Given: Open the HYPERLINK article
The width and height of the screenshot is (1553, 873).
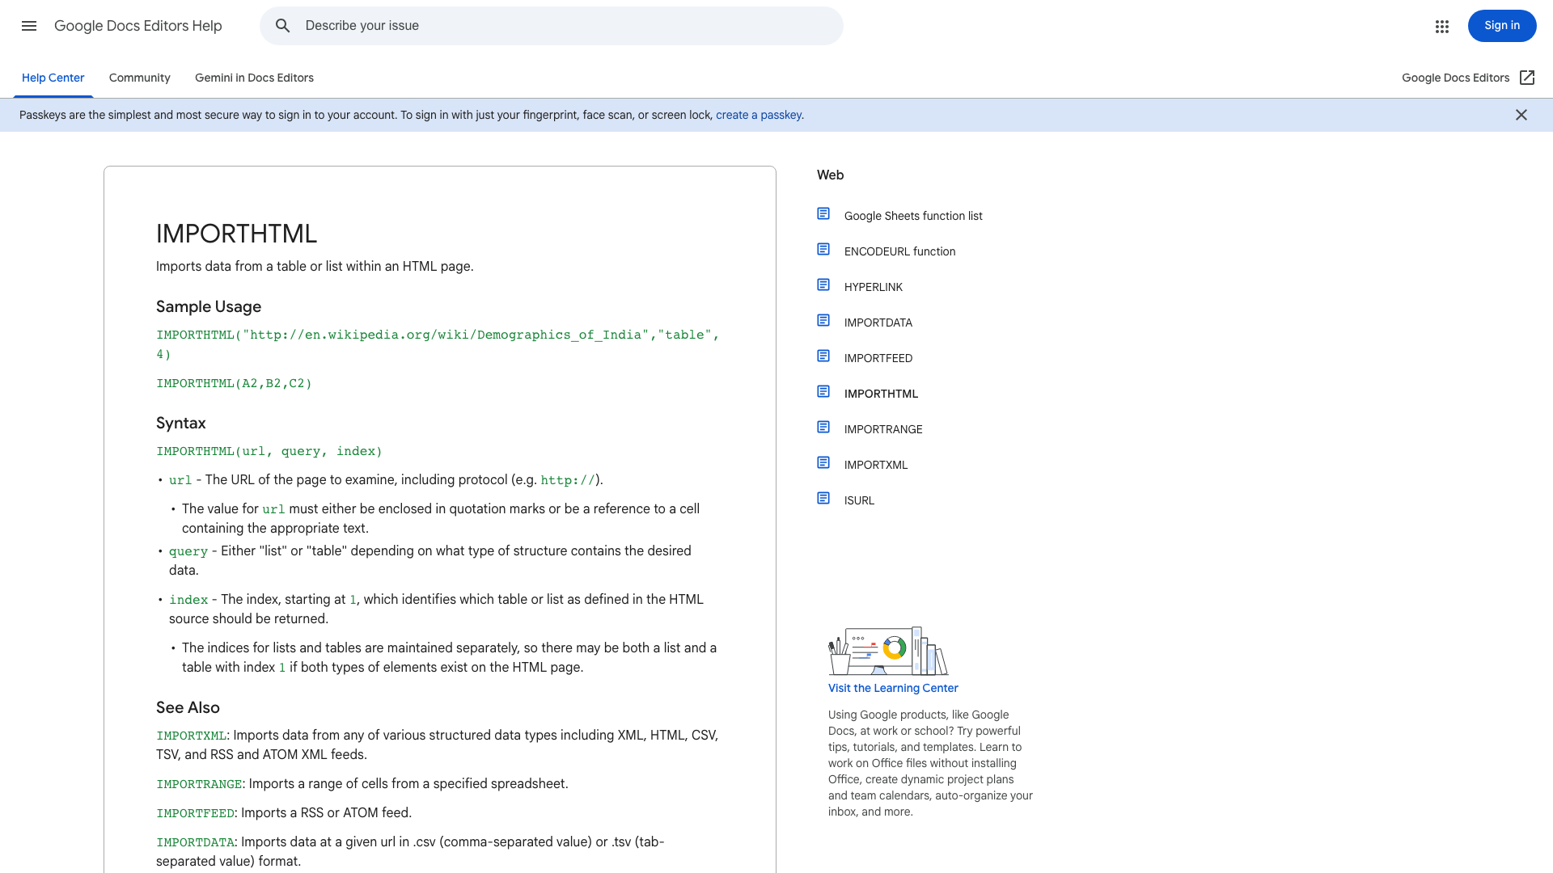Looking at the screenshot, I should tap(874, 287).
